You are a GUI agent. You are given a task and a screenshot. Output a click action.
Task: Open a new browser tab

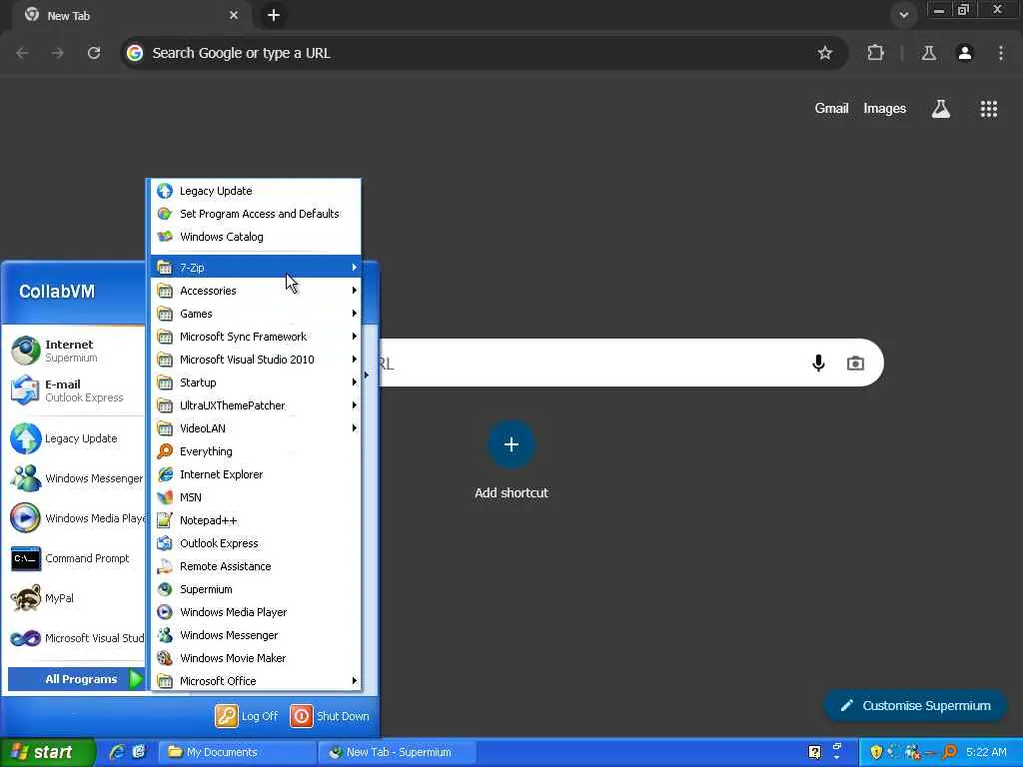coord(274,15)
